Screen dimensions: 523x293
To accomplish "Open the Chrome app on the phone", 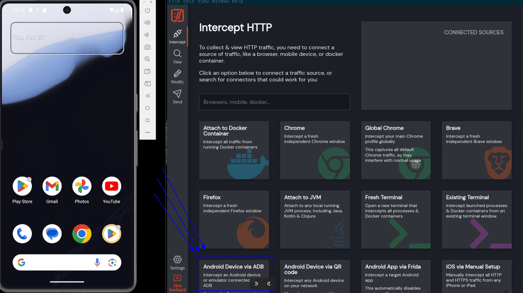I will [x=82, y=234].
